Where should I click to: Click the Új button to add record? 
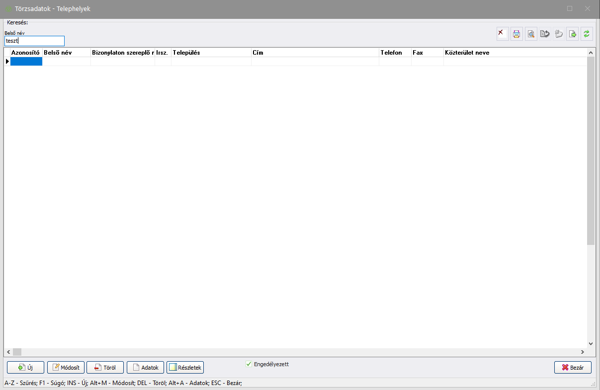[25, 368]
